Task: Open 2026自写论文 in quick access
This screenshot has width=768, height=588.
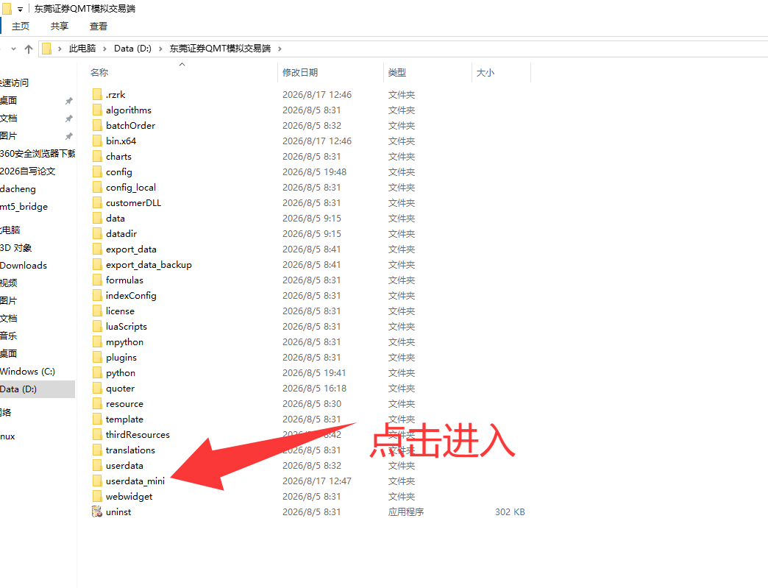Action: 27,171
